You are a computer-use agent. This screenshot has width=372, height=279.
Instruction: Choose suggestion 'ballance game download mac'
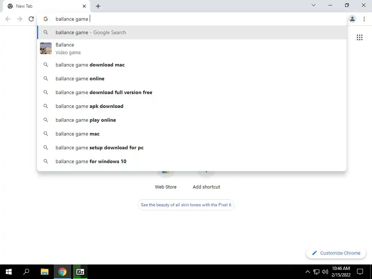[x=192, y=65]
